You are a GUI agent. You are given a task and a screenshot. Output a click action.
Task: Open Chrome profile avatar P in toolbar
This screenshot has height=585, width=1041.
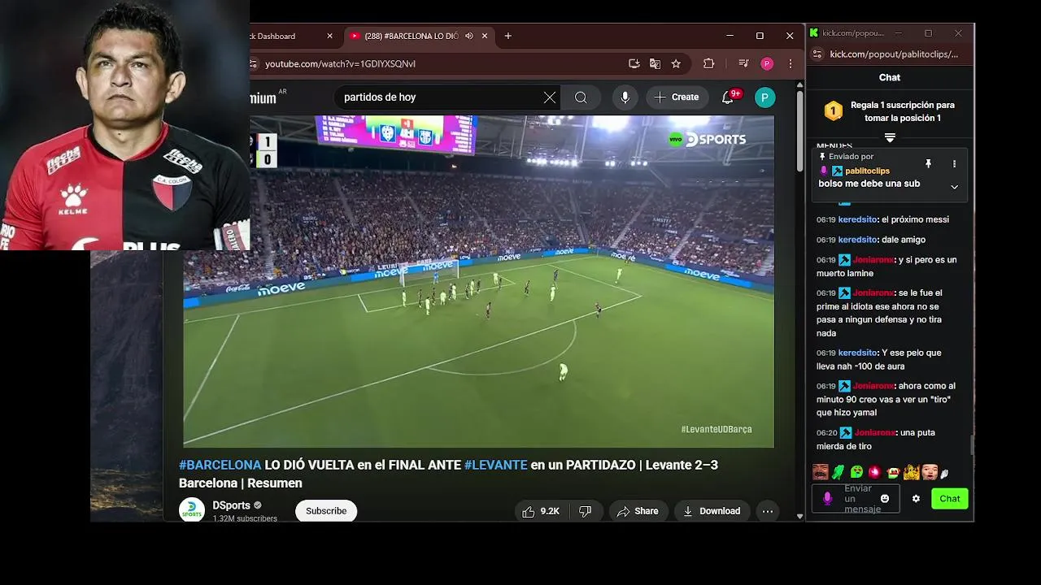tap(767, 63)
